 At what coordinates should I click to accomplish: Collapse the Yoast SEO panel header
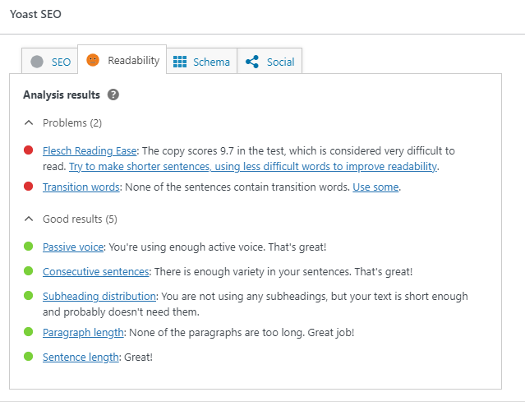point(35,15)
